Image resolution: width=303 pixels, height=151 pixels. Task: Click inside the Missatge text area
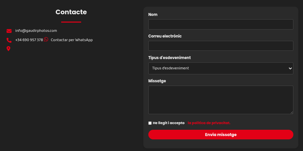pyautogui.click(x=221, y=100)
